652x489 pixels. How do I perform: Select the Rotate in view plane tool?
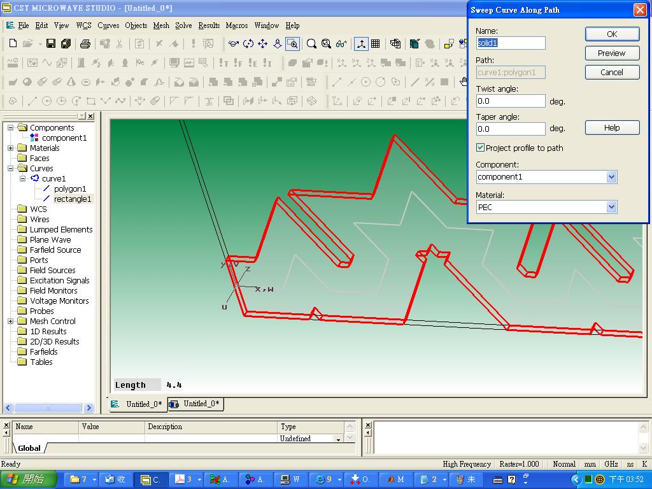point(248,44)
